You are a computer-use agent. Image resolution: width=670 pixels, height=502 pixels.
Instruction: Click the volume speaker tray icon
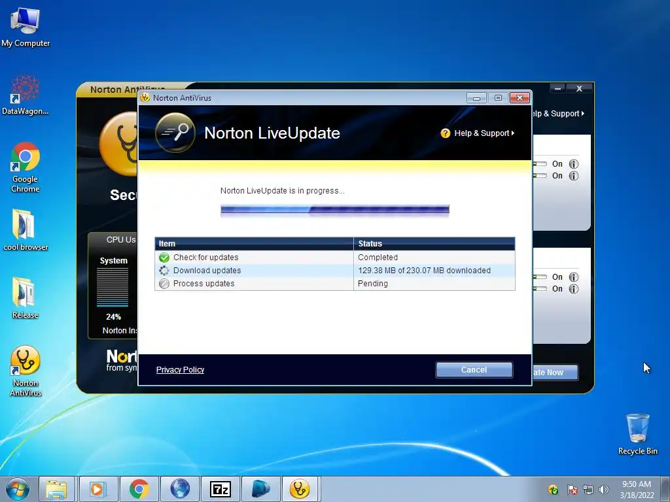coord(603,490)
